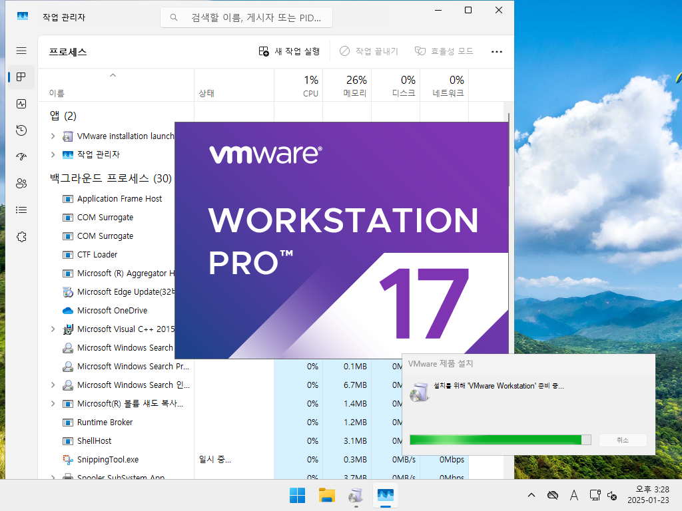The width and height of the screenshot is (682, 511).
Task: Click the 일시 중... status of SnippingTool
Action: coord(215,460)
